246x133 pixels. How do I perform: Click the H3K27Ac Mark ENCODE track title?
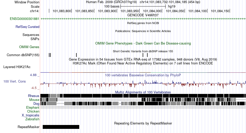143,63
